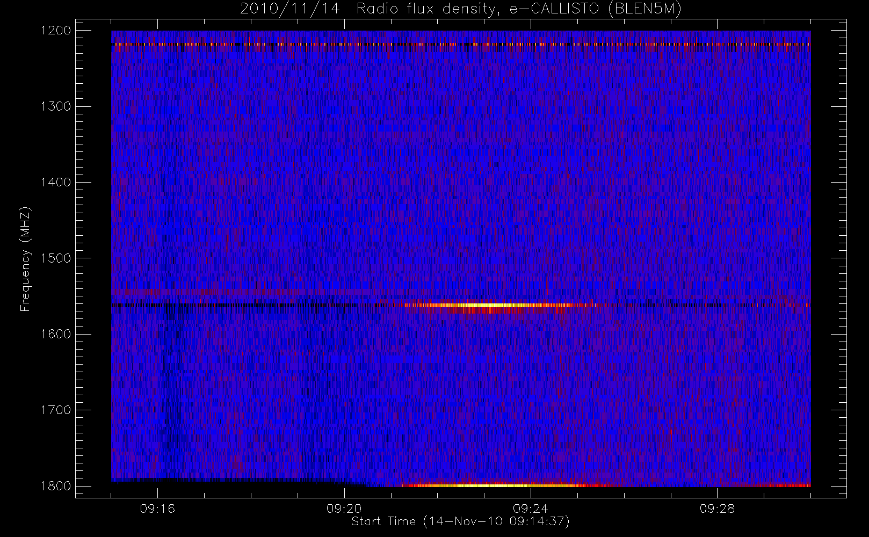This screenshot has height=537, width=869.
Task: Select the 1200 frequency axis label
Action: tap(56, 31)
